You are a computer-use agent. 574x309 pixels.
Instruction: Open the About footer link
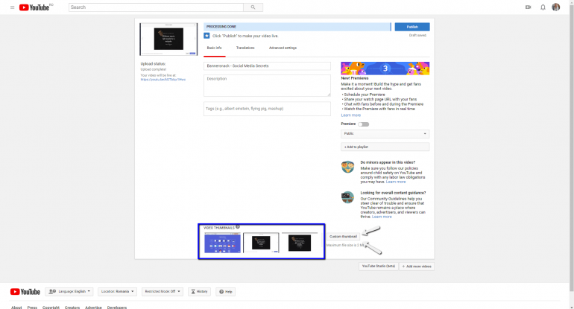click(16, 308)
